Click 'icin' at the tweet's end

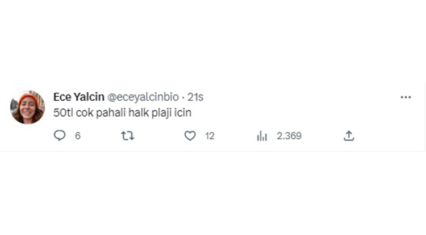click(x=182, y=113)
